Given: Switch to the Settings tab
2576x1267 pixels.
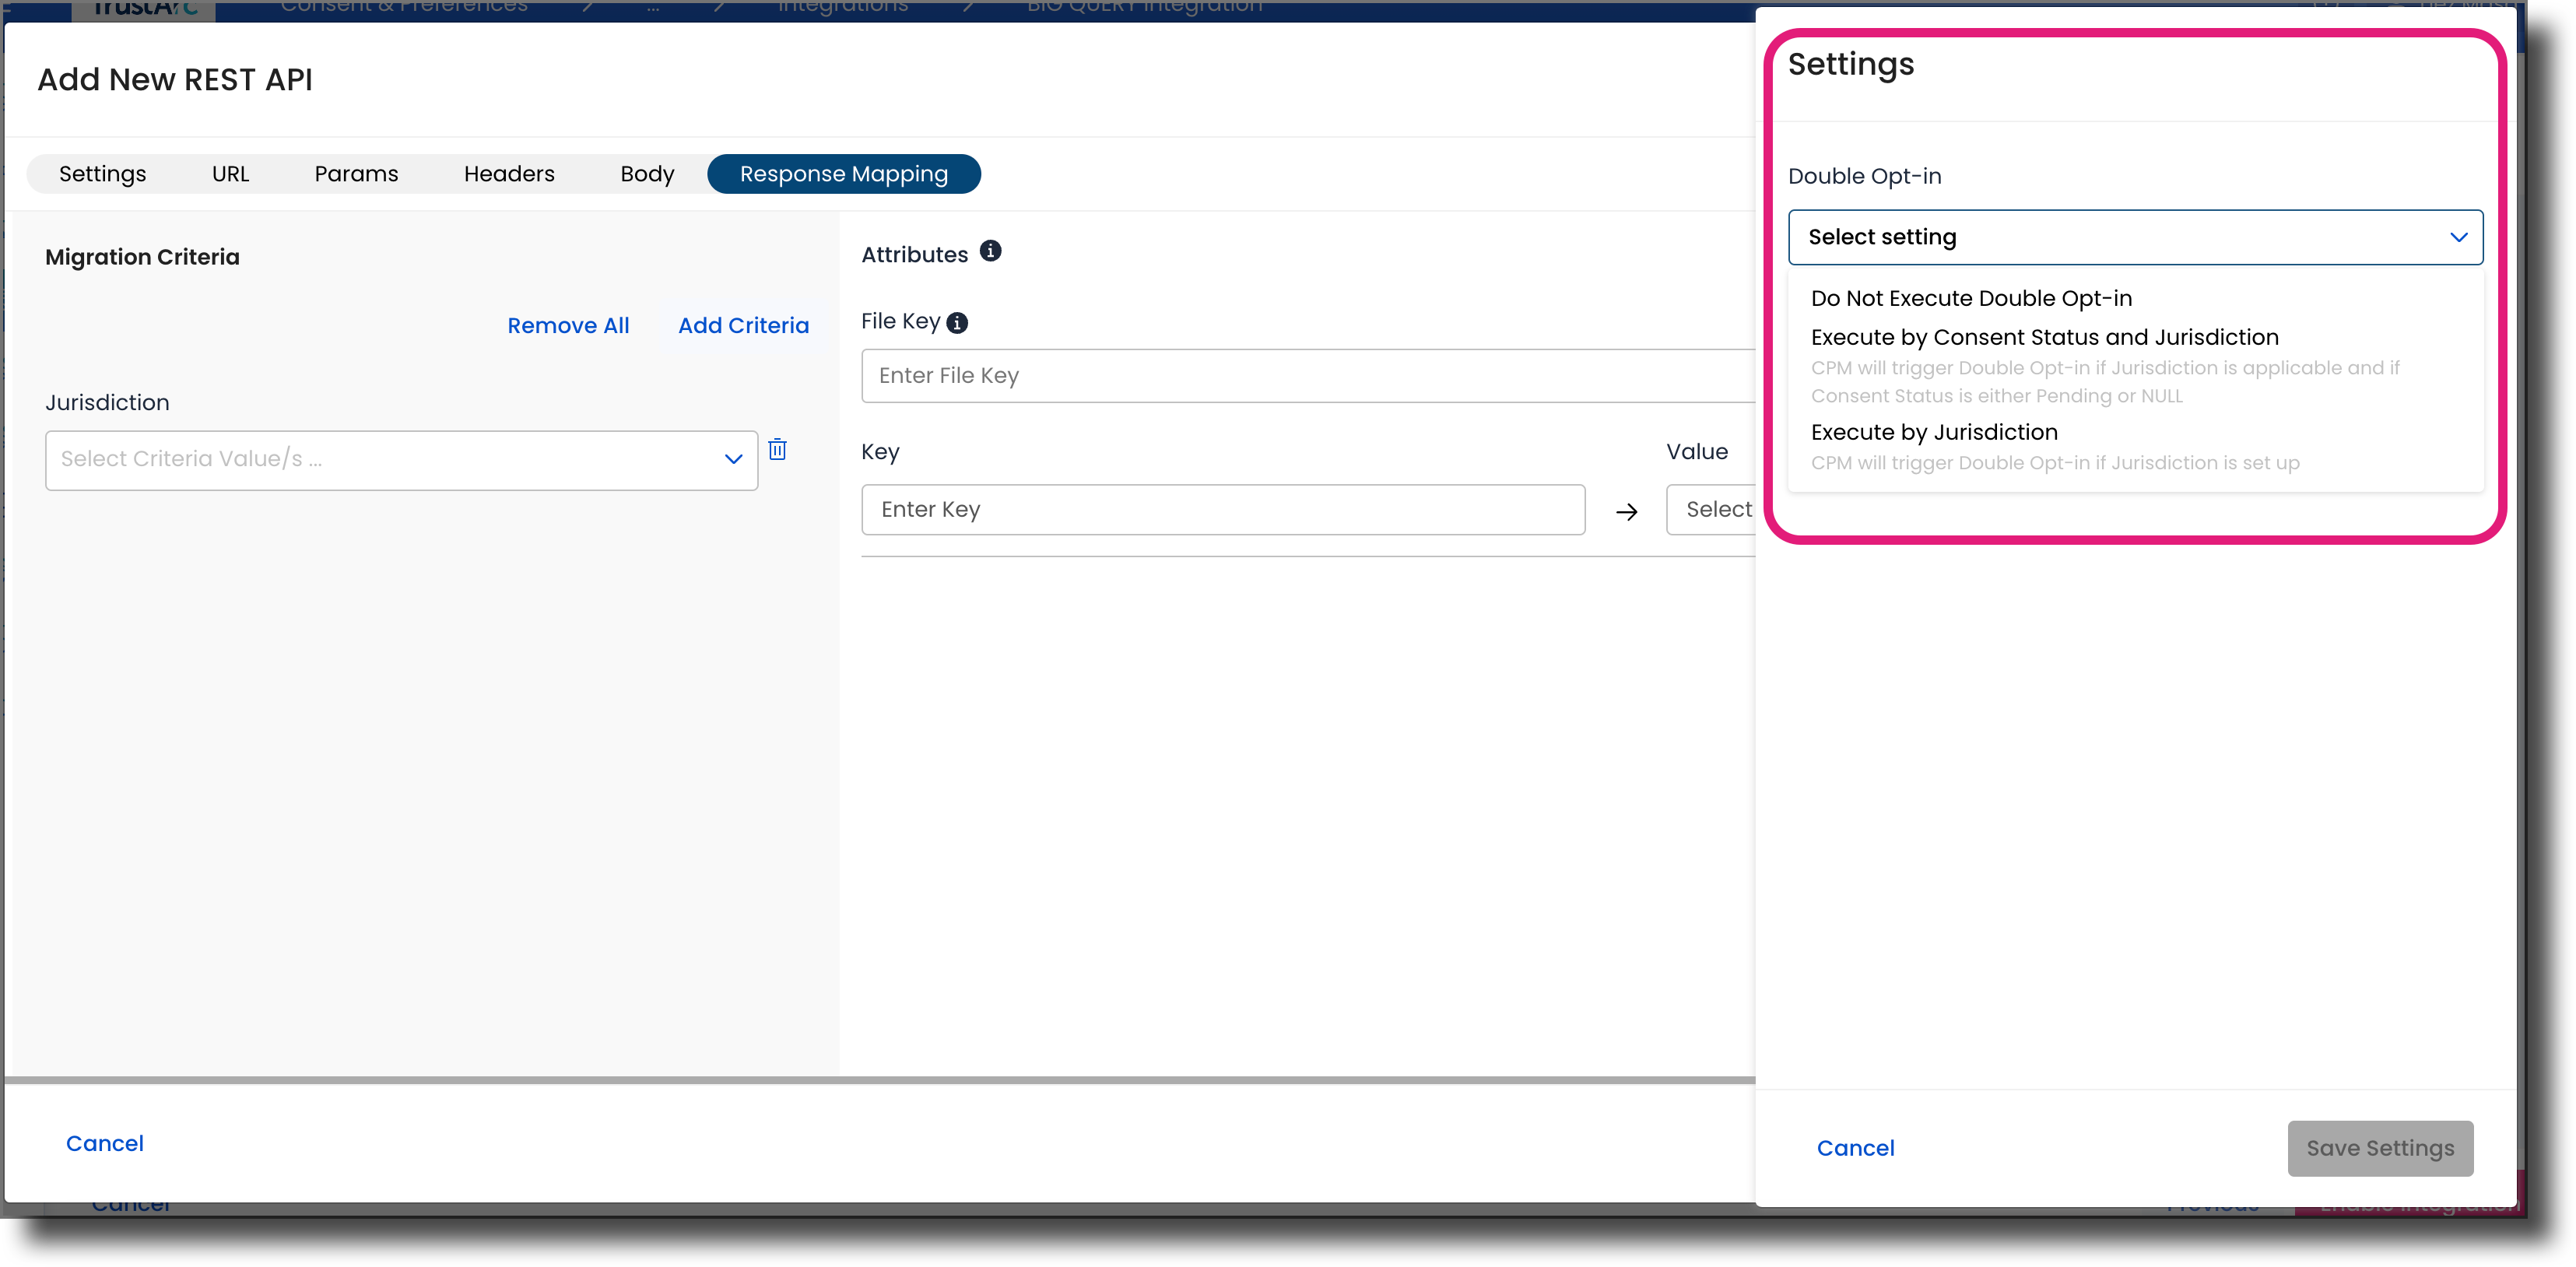Looking at the screenshot, I should (102, 174).
